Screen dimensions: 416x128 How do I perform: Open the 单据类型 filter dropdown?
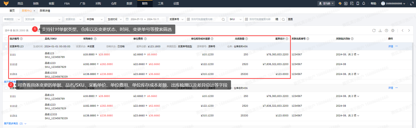click(x=12, y=19)
